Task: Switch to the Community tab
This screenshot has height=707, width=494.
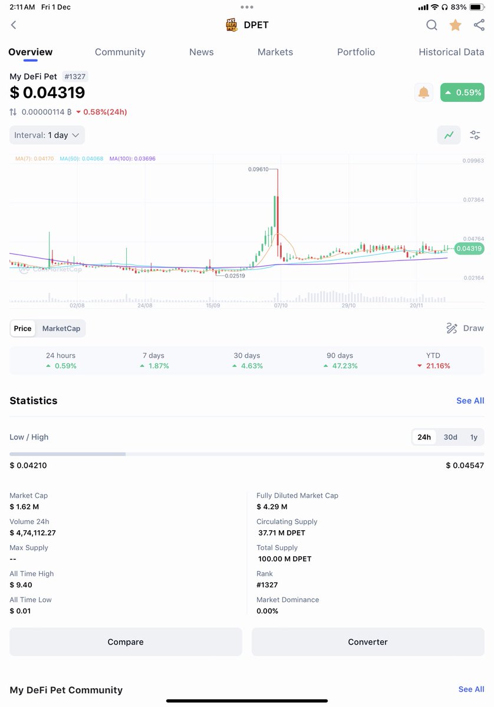Action: click(120, 52)
